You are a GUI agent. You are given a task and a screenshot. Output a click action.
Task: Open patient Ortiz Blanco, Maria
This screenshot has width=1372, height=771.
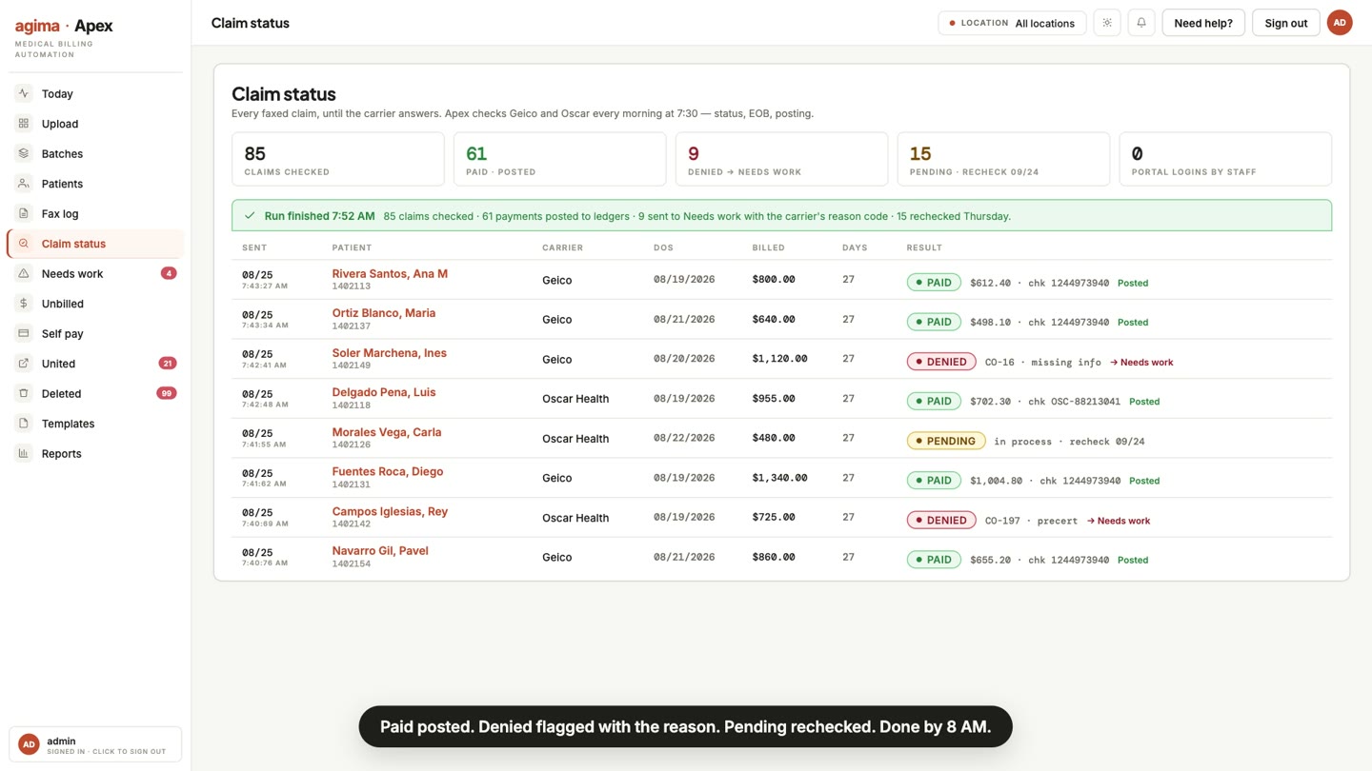point(384,313)
